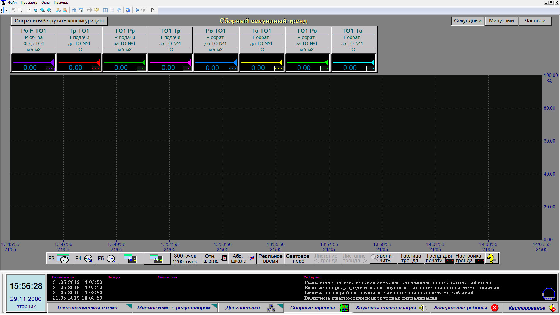
Task: Open the binoculars search tool
Action: [x=74, y=10]
